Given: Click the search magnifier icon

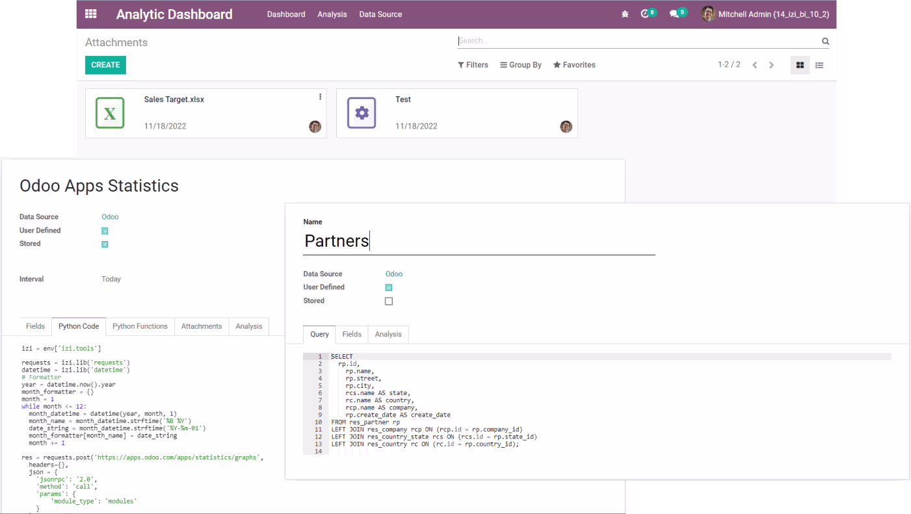Looking at the screenshot, I should [x=825, y=41].
